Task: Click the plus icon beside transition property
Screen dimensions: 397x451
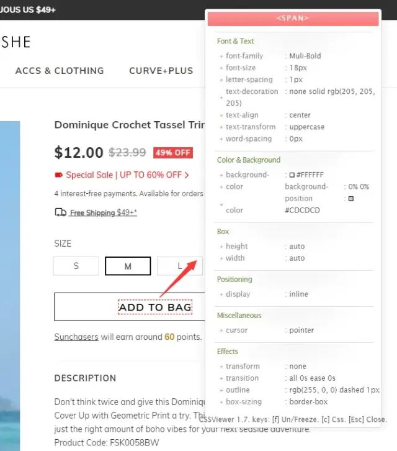Action: (x=221, y=378)
